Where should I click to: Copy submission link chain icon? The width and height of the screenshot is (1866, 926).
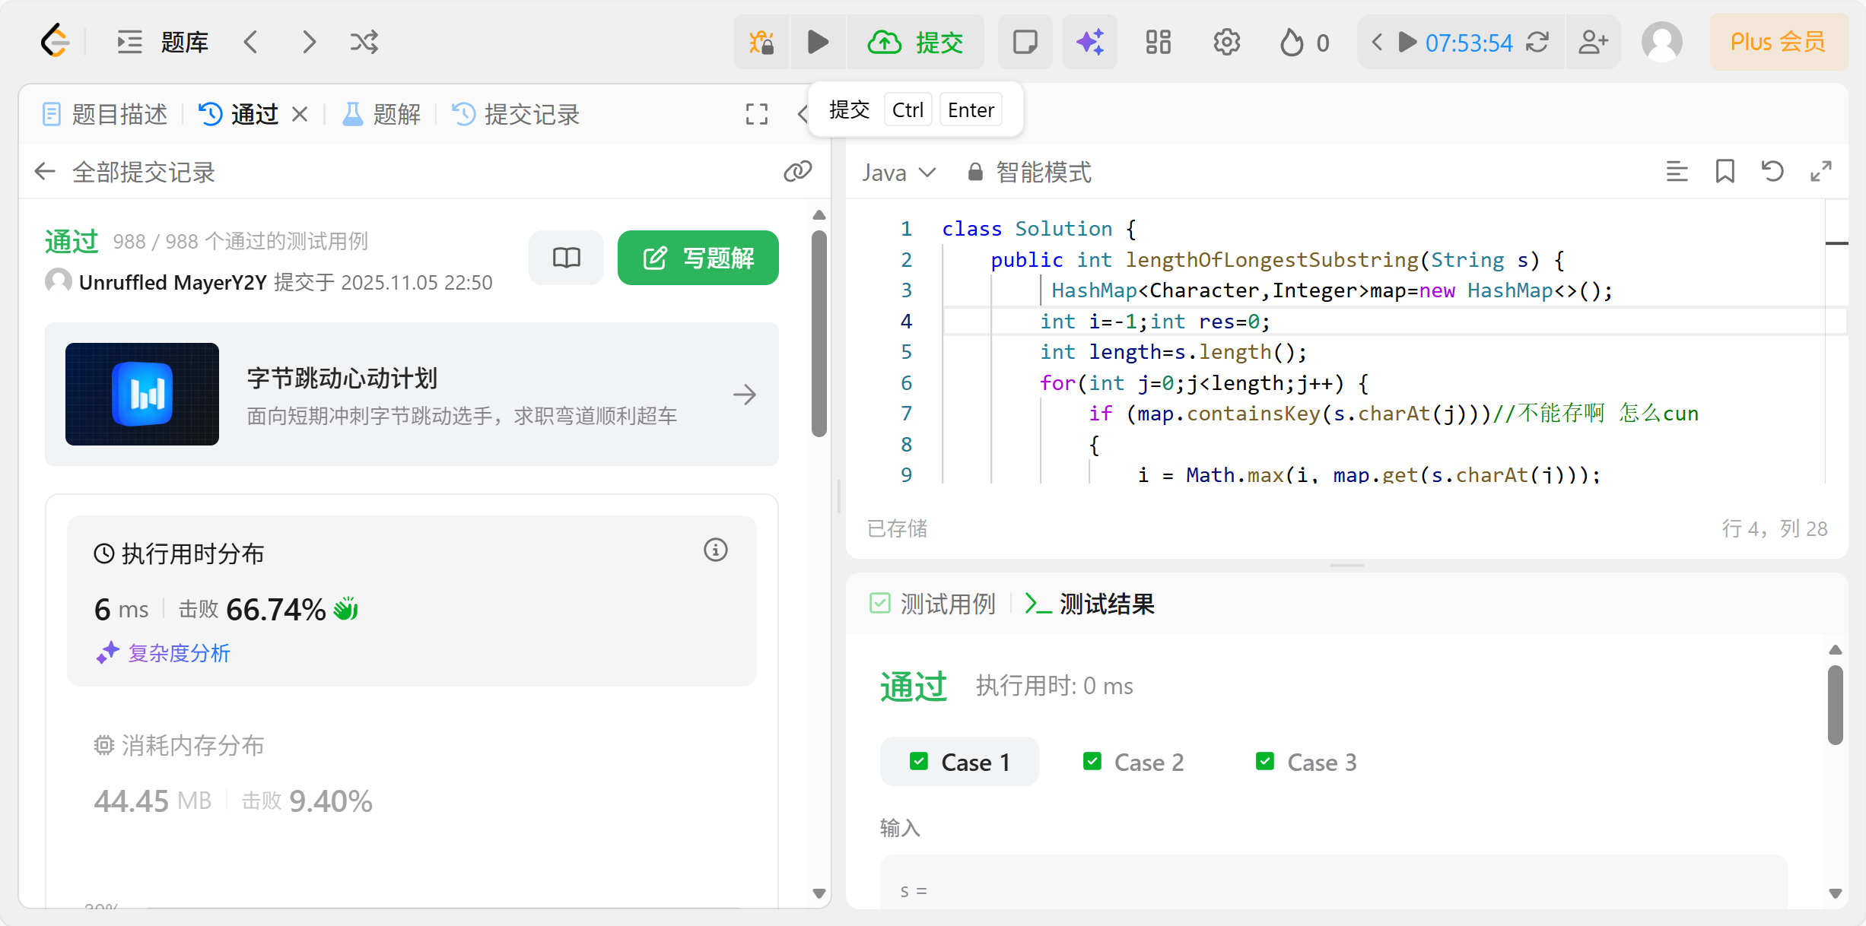797,172
